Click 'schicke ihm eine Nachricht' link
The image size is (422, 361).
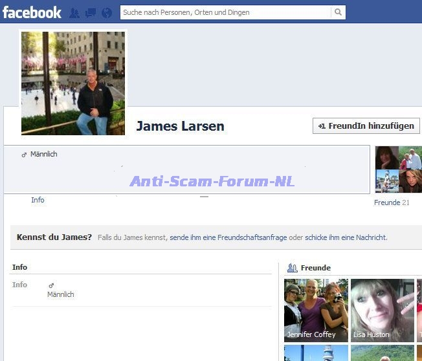click(x=346, y=237)
